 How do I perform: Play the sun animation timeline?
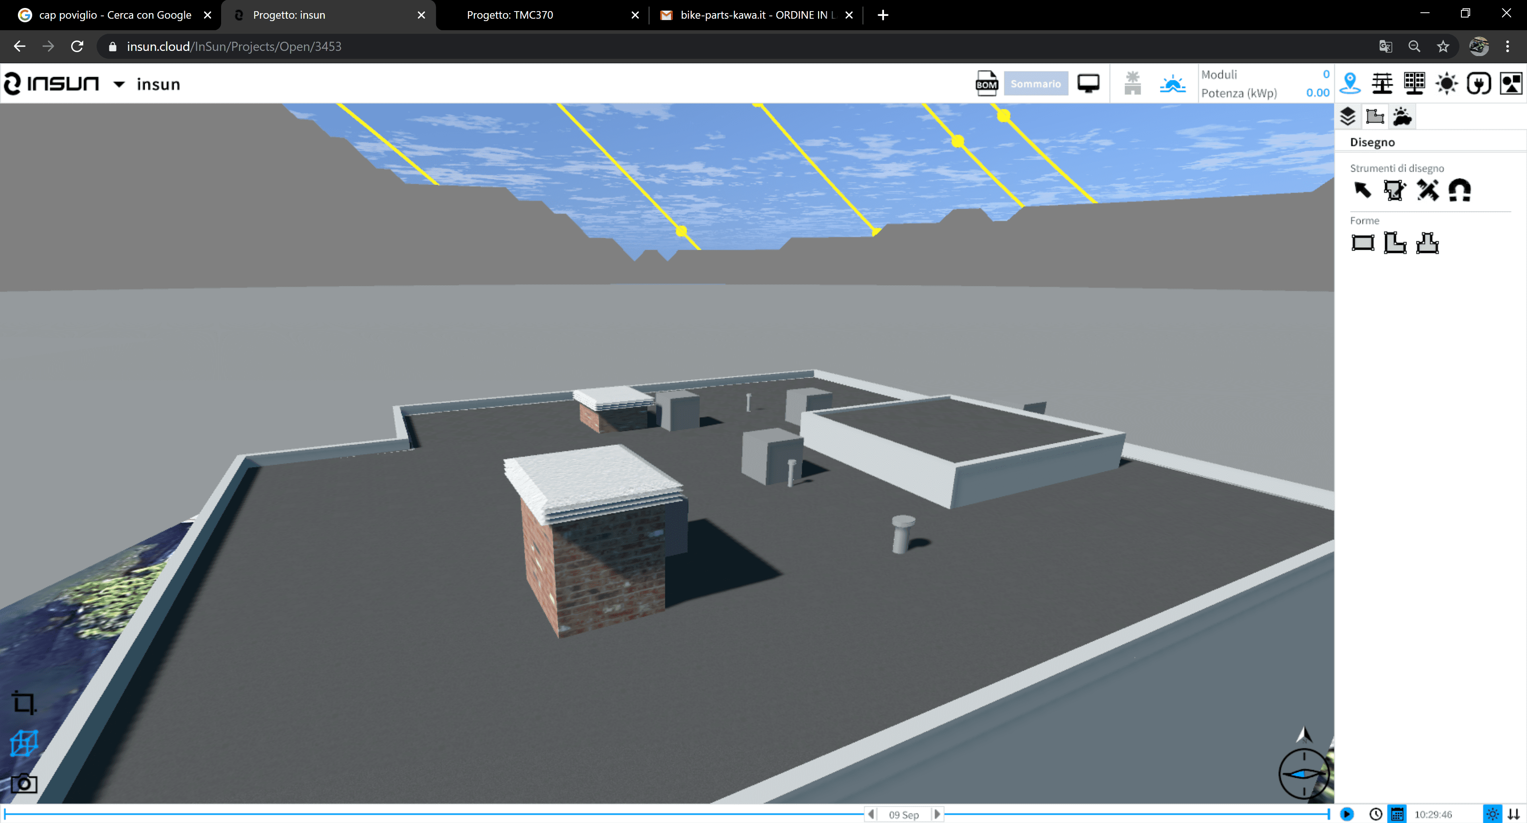(x=1347, y=814)
